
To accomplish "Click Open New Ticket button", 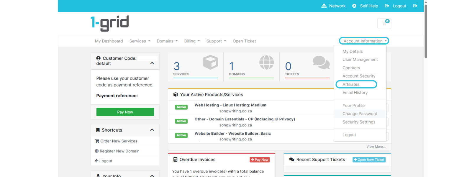I will [369, 160].
